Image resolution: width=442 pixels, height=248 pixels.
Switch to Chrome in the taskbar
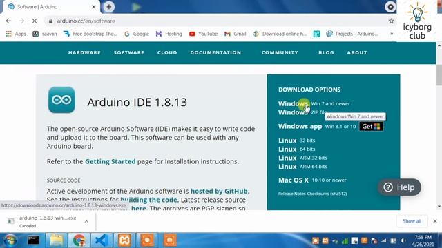click(79, 240)
